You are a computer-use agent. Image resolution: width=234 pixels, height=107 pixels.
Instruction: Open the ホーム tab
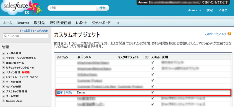pyautogui.click(x=8, y=23)
